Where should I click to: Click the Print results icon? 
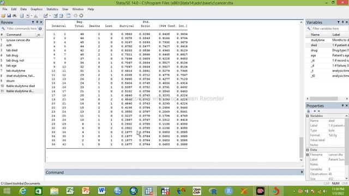tap(15, 16)
